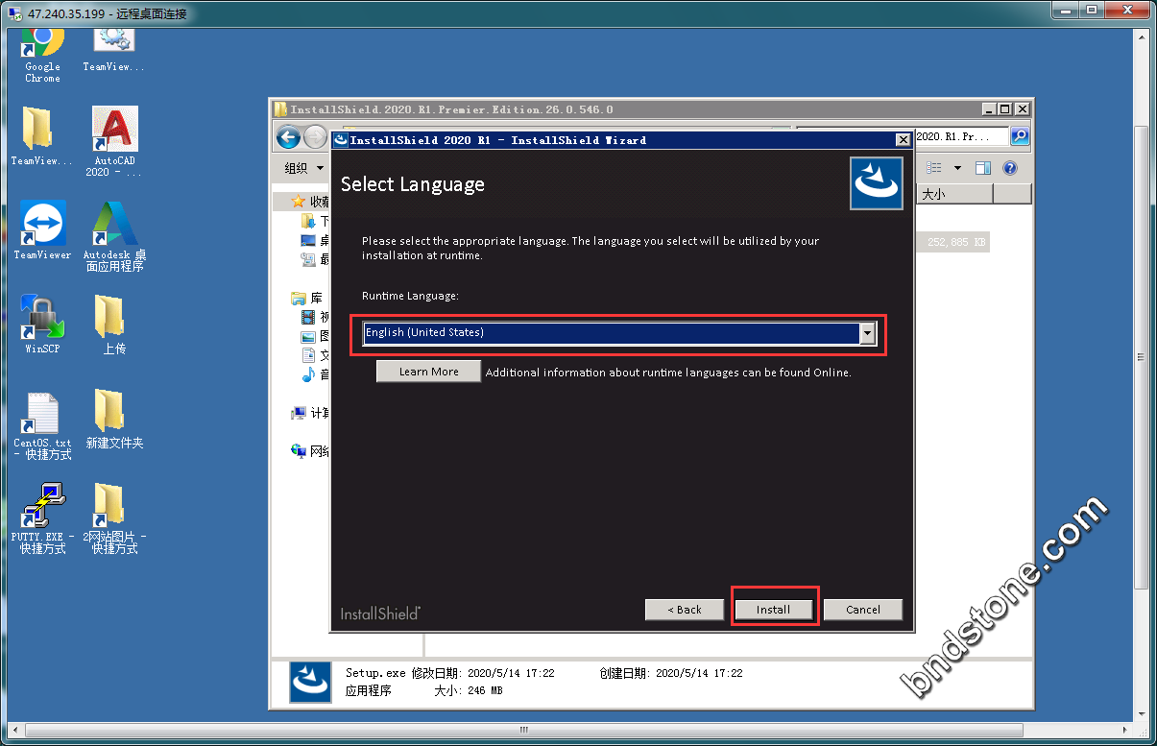Open the Autodesk desktop app shortcut
The width and height of the screenshot is (1157, 746).
(x=114, y=225)
